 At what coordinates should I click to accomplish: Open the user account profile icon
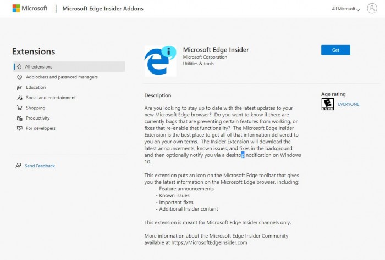(x=372, y=8)
